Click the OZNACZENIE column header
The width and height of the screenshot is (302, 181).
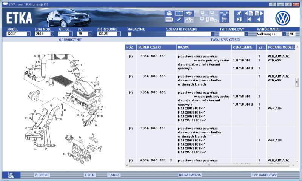point(244,47)
